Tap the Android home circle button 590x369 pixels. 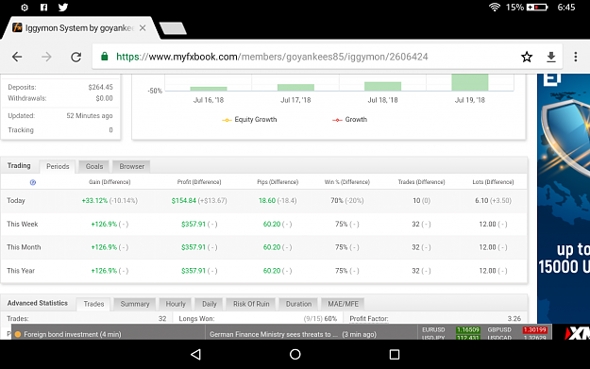[x=295, y=354]
